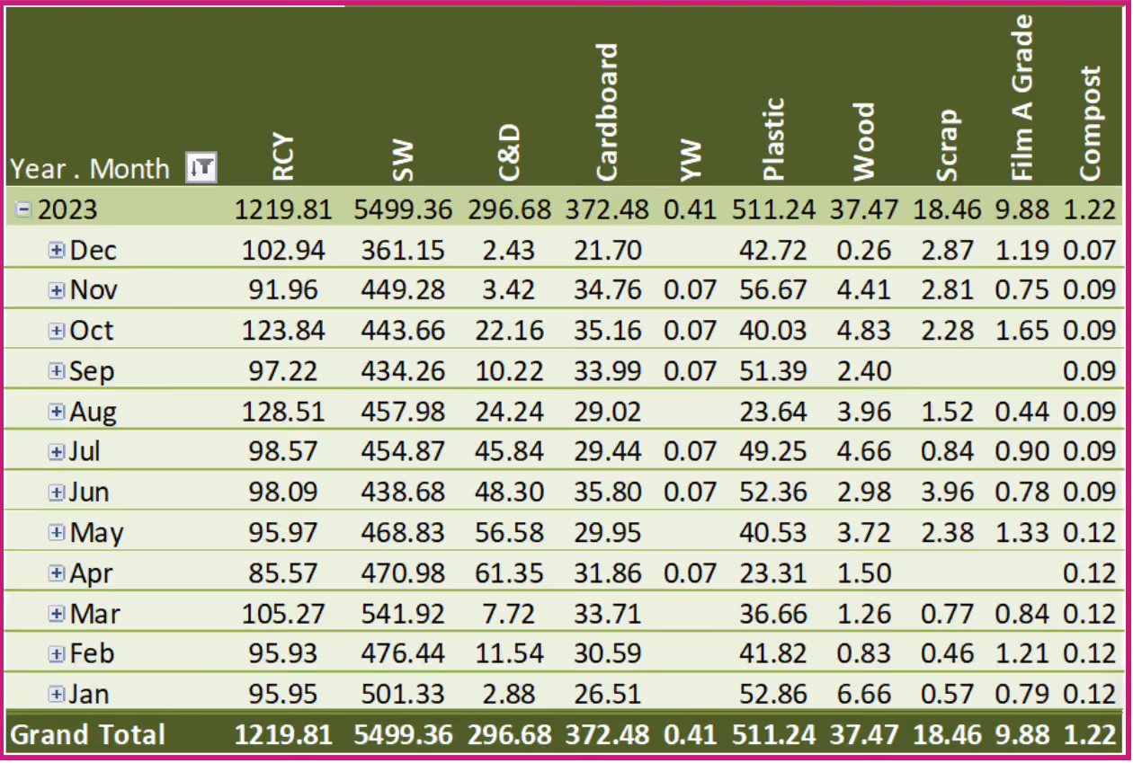
Task: Select cell 6.66 in Jan row
Action: [863, 694]
